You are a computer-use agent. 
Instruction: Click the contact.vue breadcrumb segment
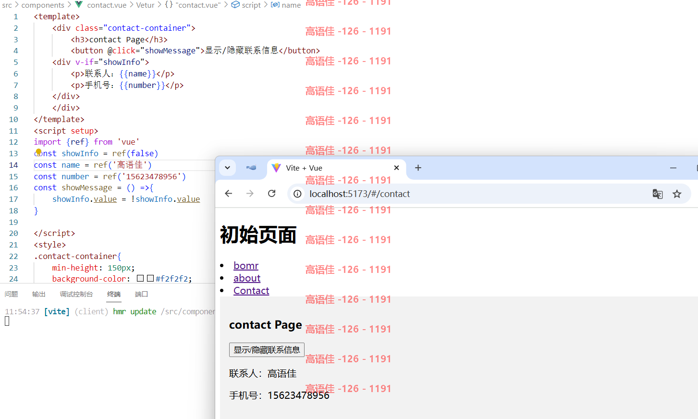coord(107,5)
